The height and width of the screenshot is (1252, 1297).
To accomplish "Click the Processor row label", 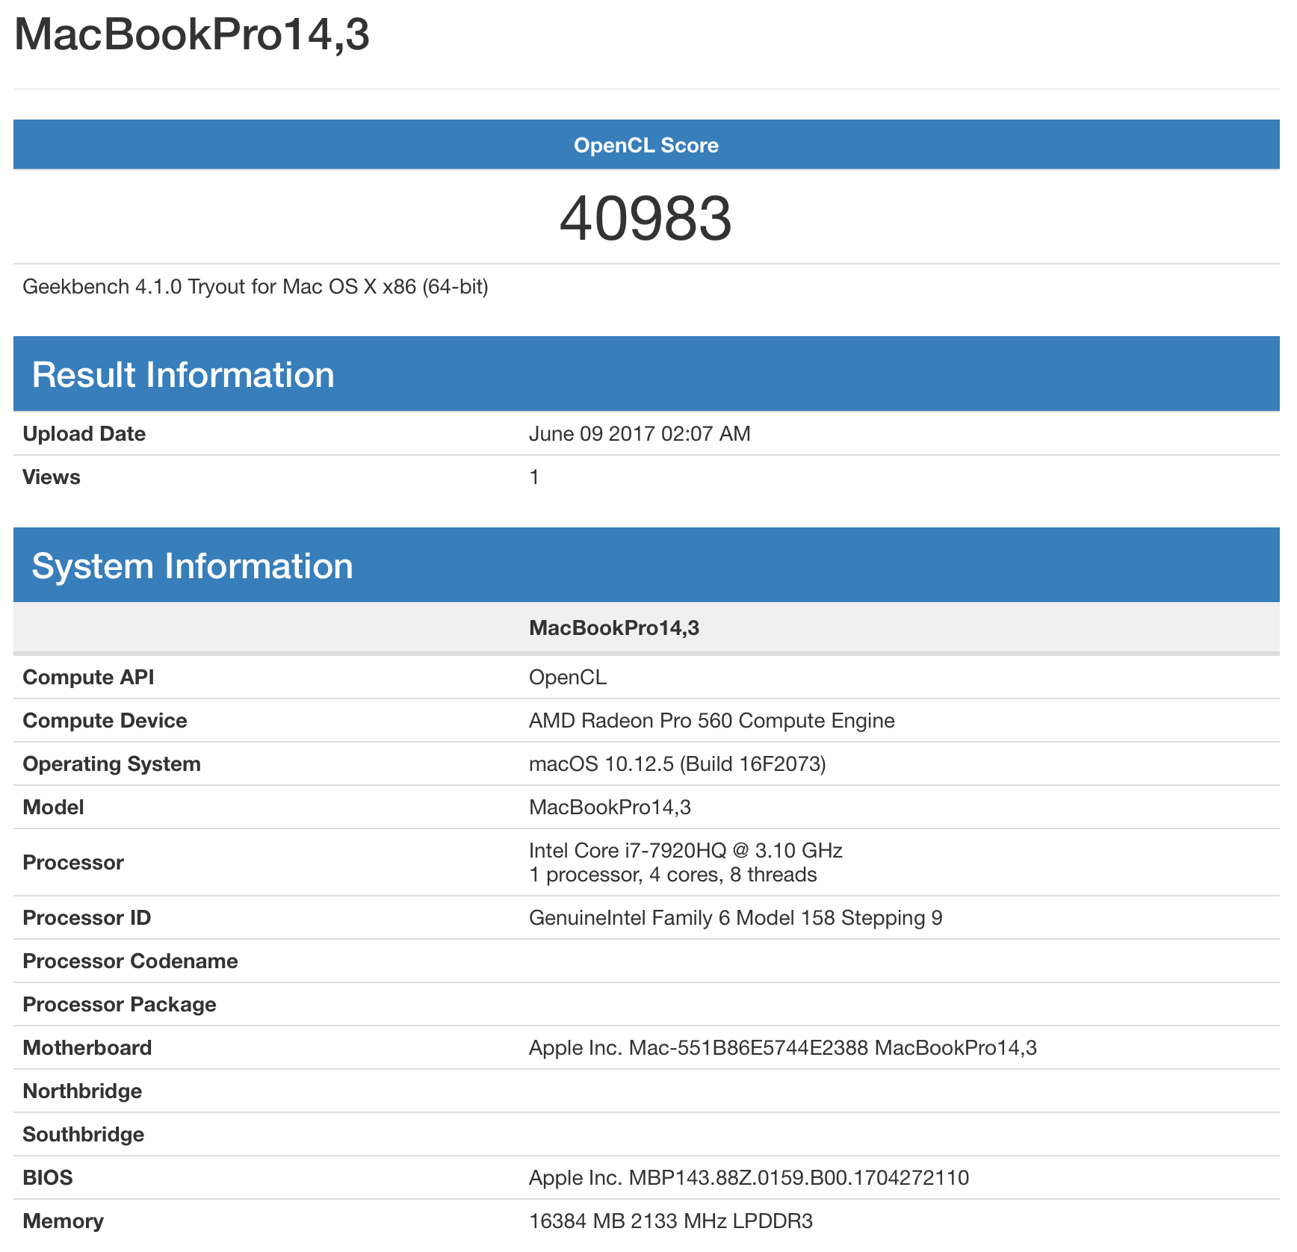I will [73, 863].
